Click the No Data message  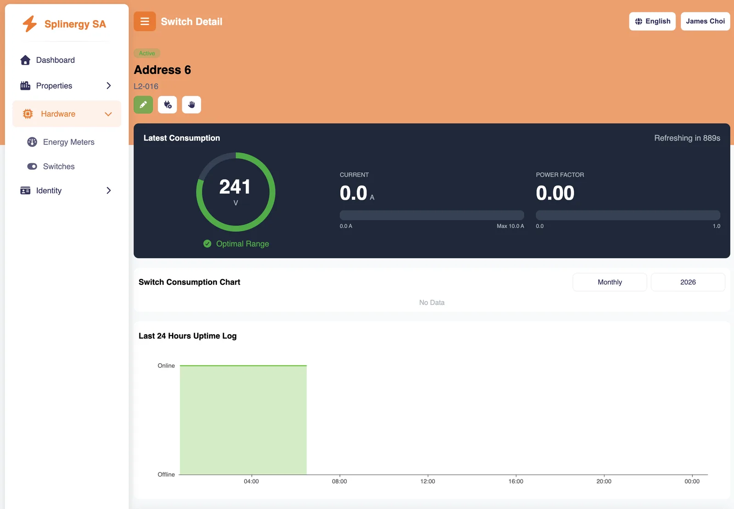(432, 303)
